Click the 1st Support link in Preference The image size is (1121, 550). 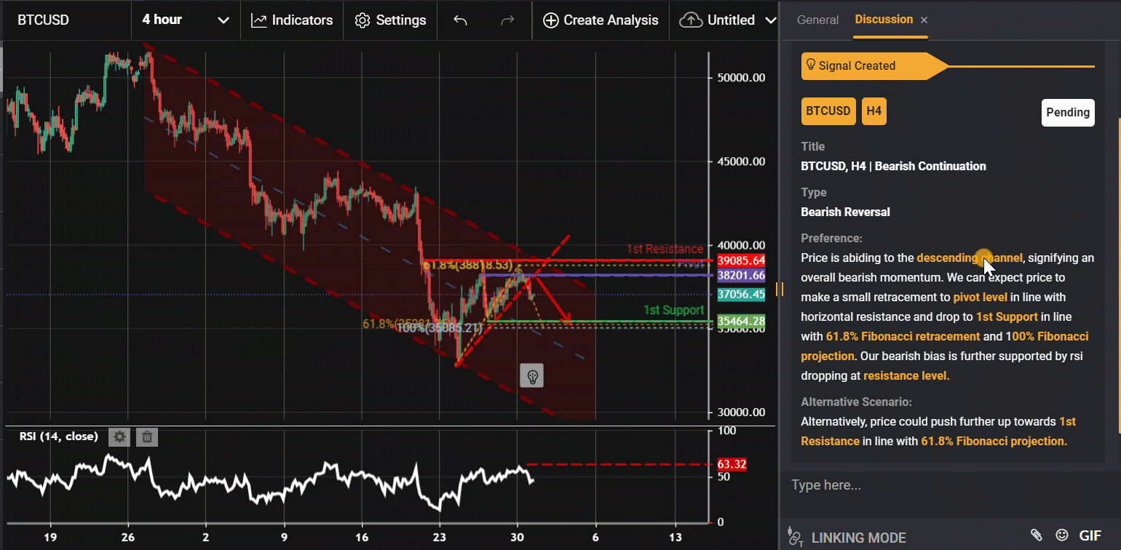point(1008,316)
